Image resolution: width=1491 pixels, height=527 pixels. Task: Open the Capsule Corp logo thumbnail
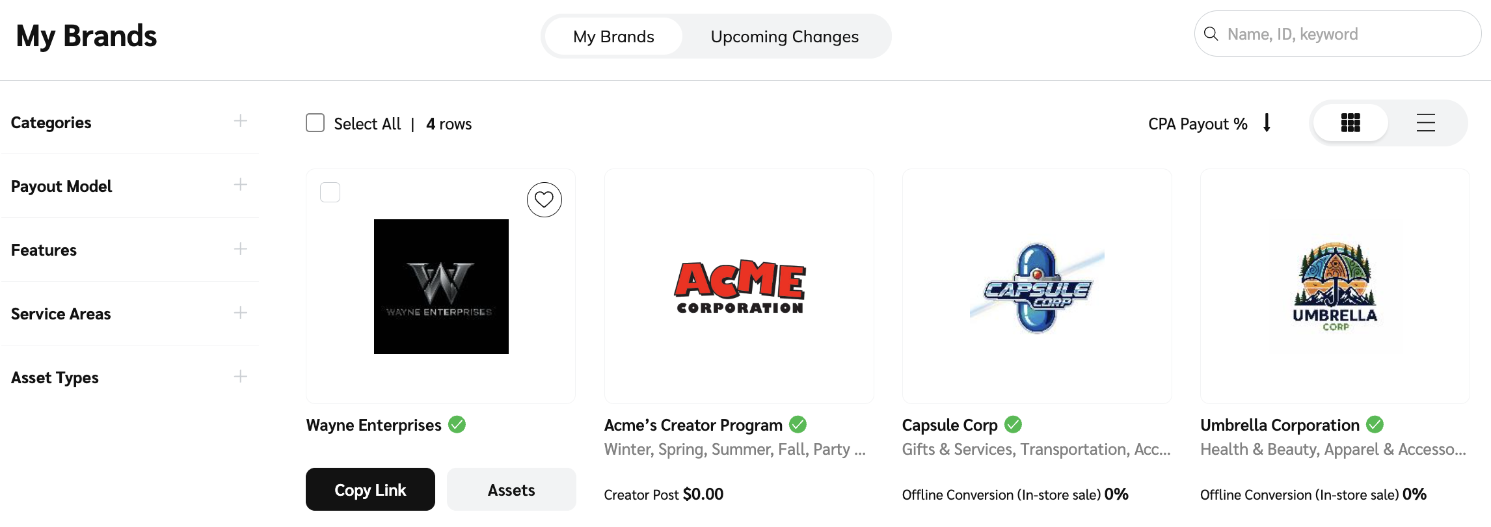(1037, 288)
